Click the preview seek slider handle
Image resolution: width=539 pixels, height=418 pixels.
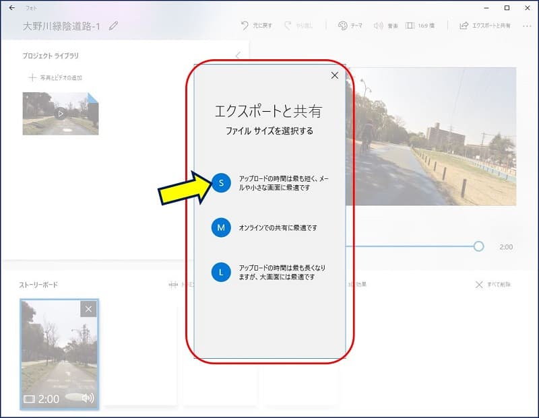[x=478, y=246]
